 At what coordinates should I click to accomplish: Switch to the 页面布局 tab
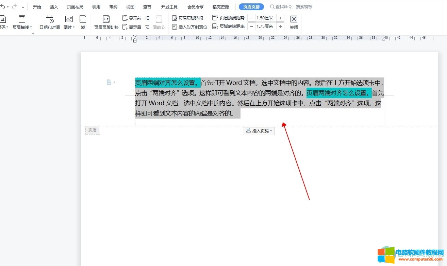pos(75,7)
